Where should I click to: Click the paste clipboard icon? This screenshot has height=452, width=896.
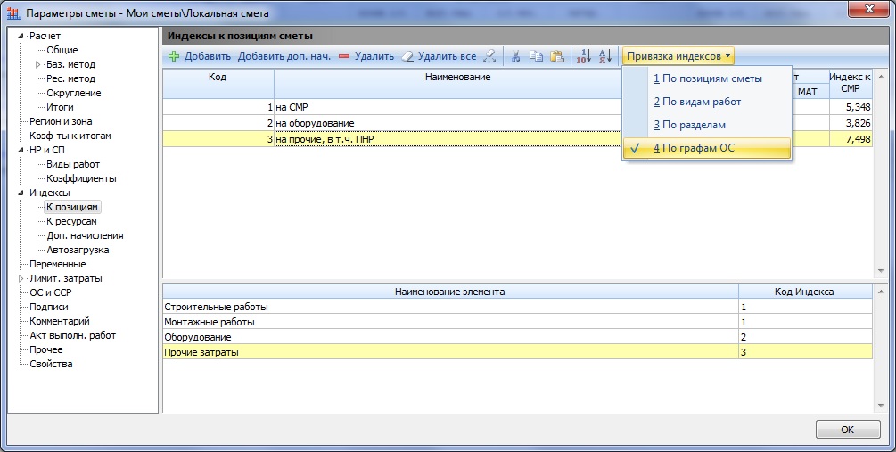click(557, 56)
